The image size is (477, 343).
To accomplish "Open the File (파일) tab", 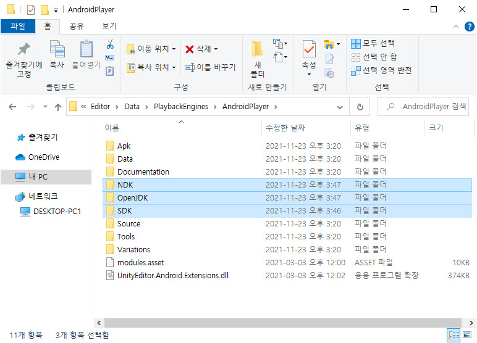I will click(18, 26).
